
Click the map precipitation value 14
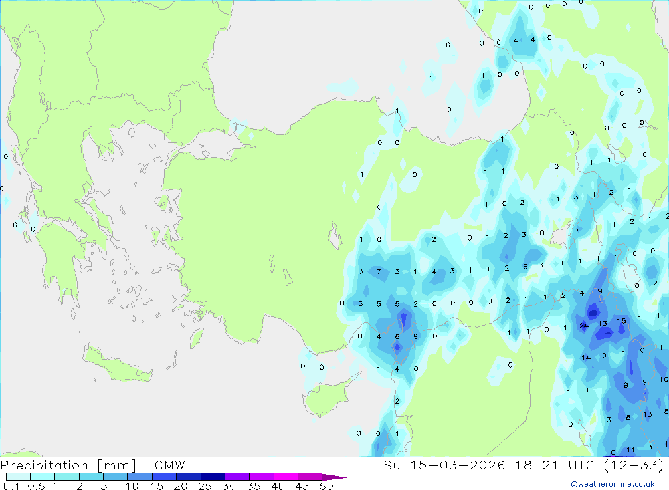tap(586, 358)
